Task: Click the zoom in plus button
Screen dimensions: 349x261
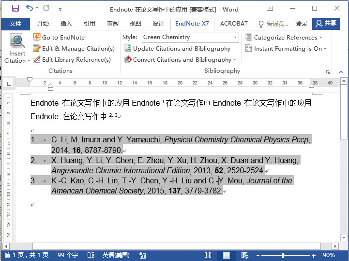Action: point(314,256)
